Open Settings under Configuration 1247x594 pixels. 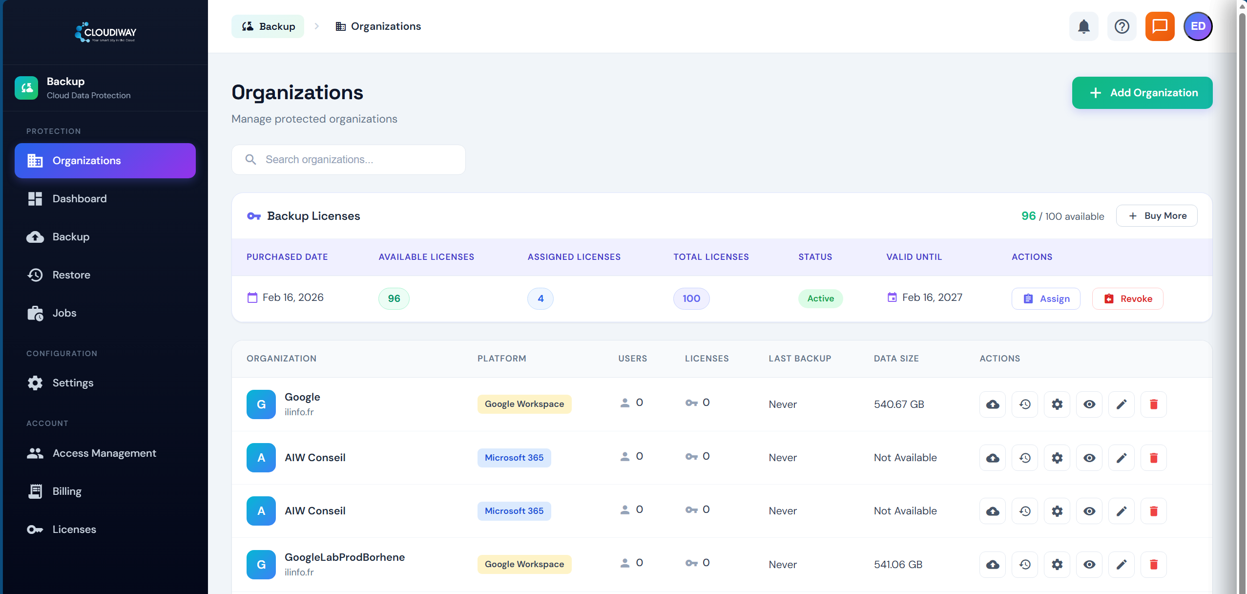(105, 383)
